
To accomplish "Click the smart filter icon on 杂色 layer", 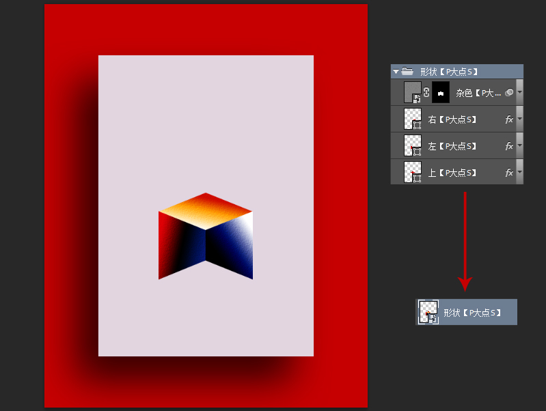I will [x=508, y=92].
